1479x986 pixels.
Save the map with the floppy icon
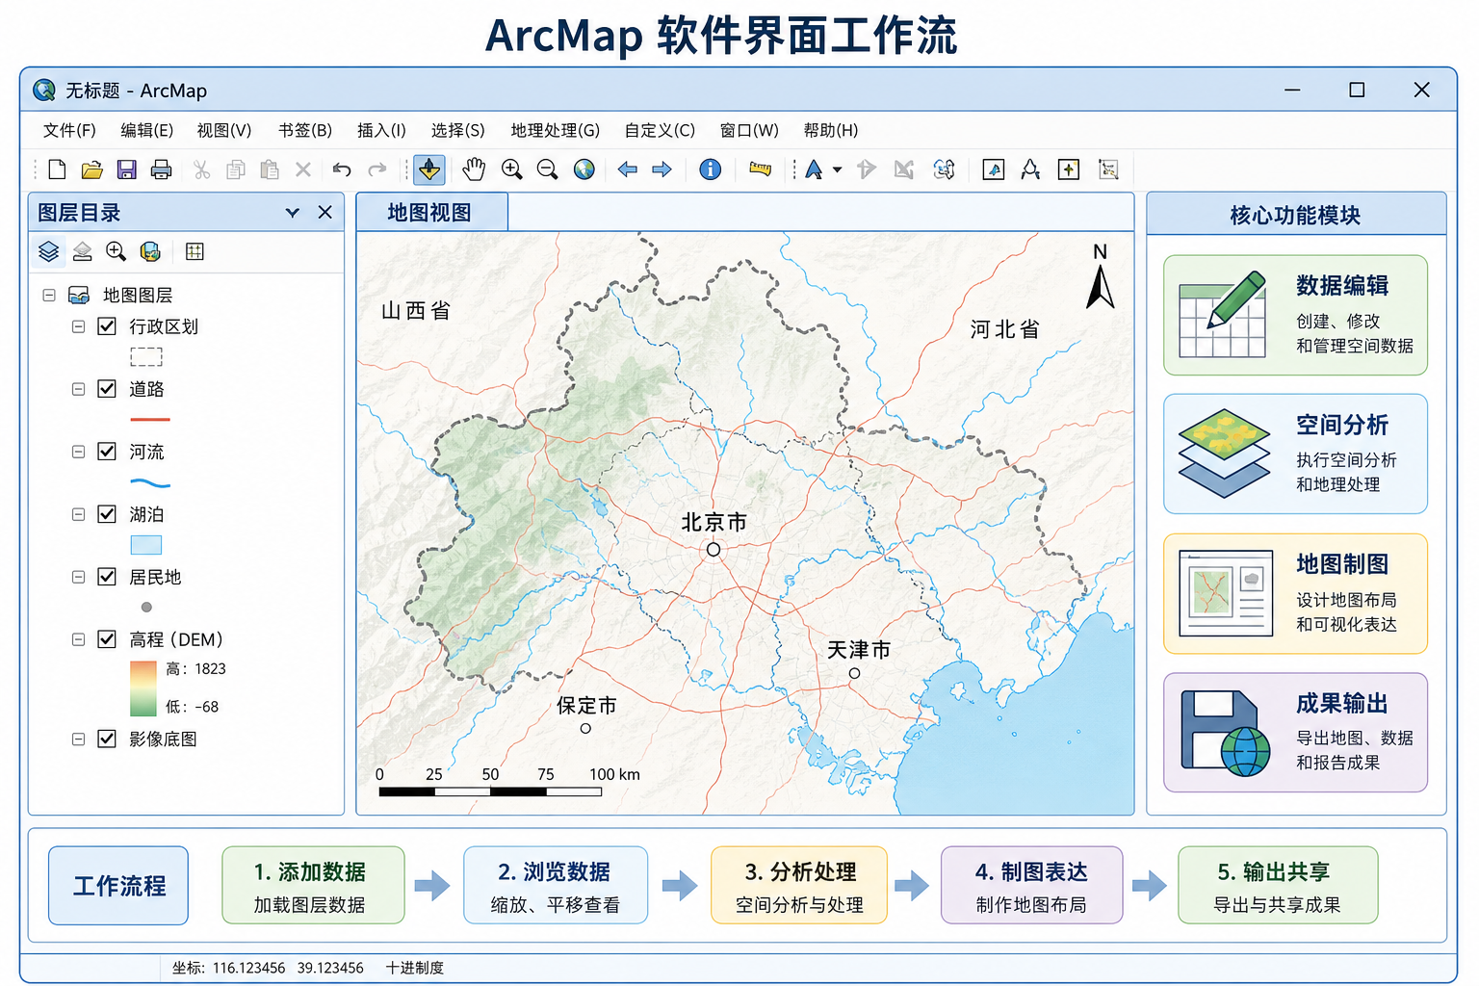click(x=126, y=169)
